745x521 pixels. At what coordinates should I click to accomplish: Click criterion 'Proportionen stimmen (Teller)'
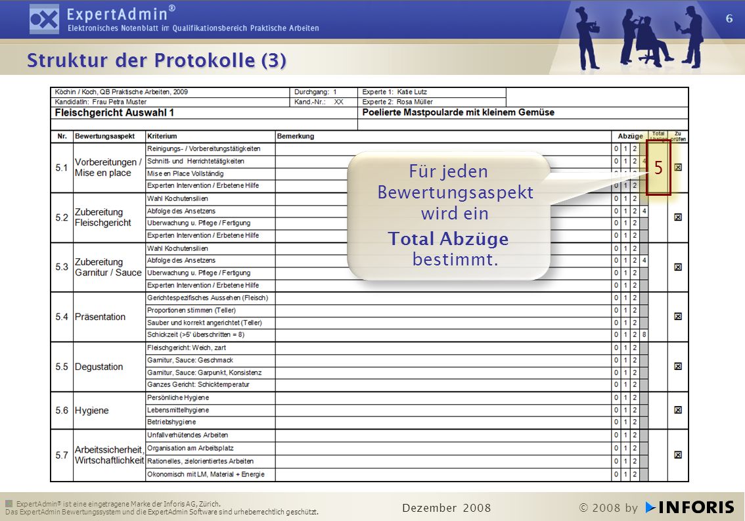tap(191, 310)
